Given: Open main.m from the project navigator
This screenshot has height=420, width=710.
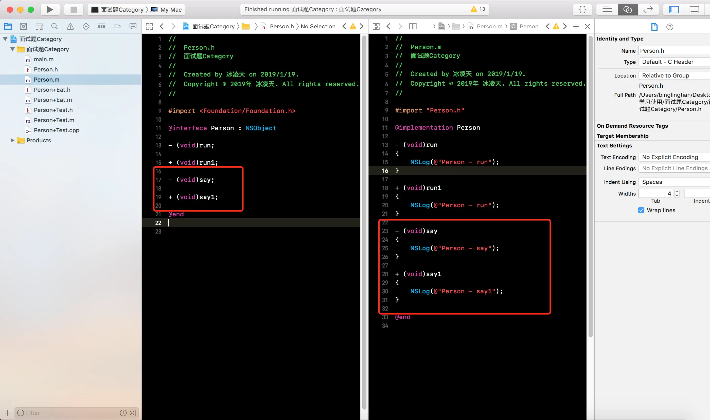Looking at the screenshot, I should [x=43, y=60].
